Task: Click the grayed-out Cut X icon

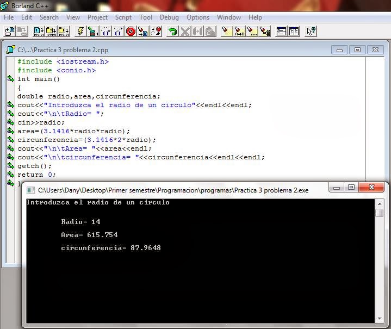Action: click(x=185, y=32)
